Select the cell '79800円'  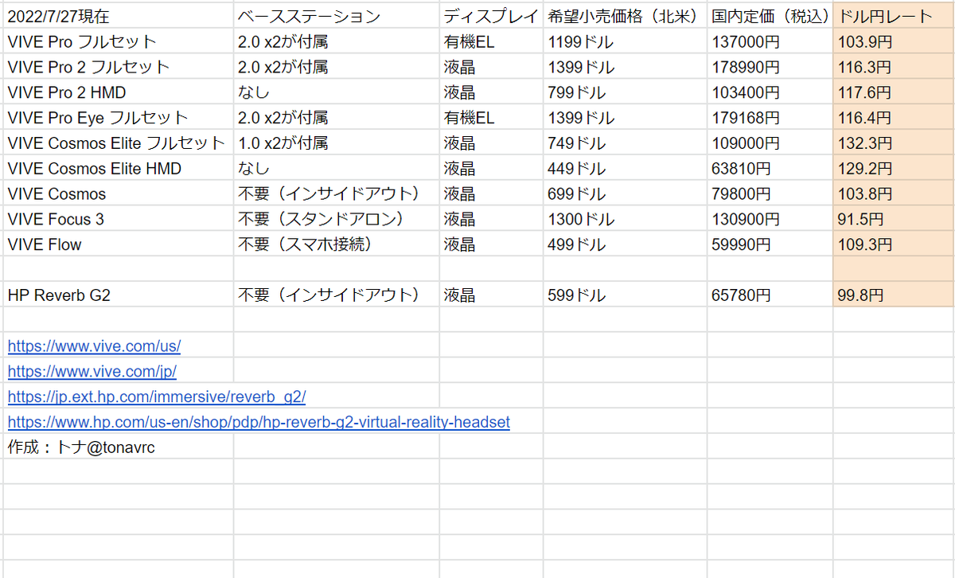point(770,194)
